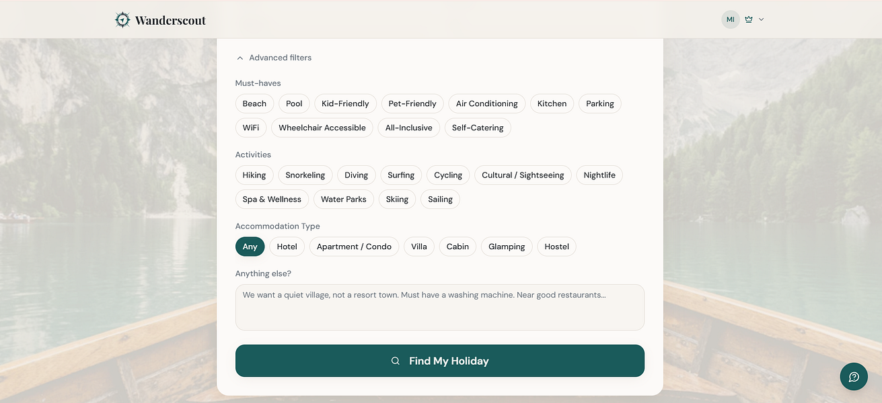The image size is (882, 403).
Task: Toggle the Kitchen must-have
Action: pos(552,103)
